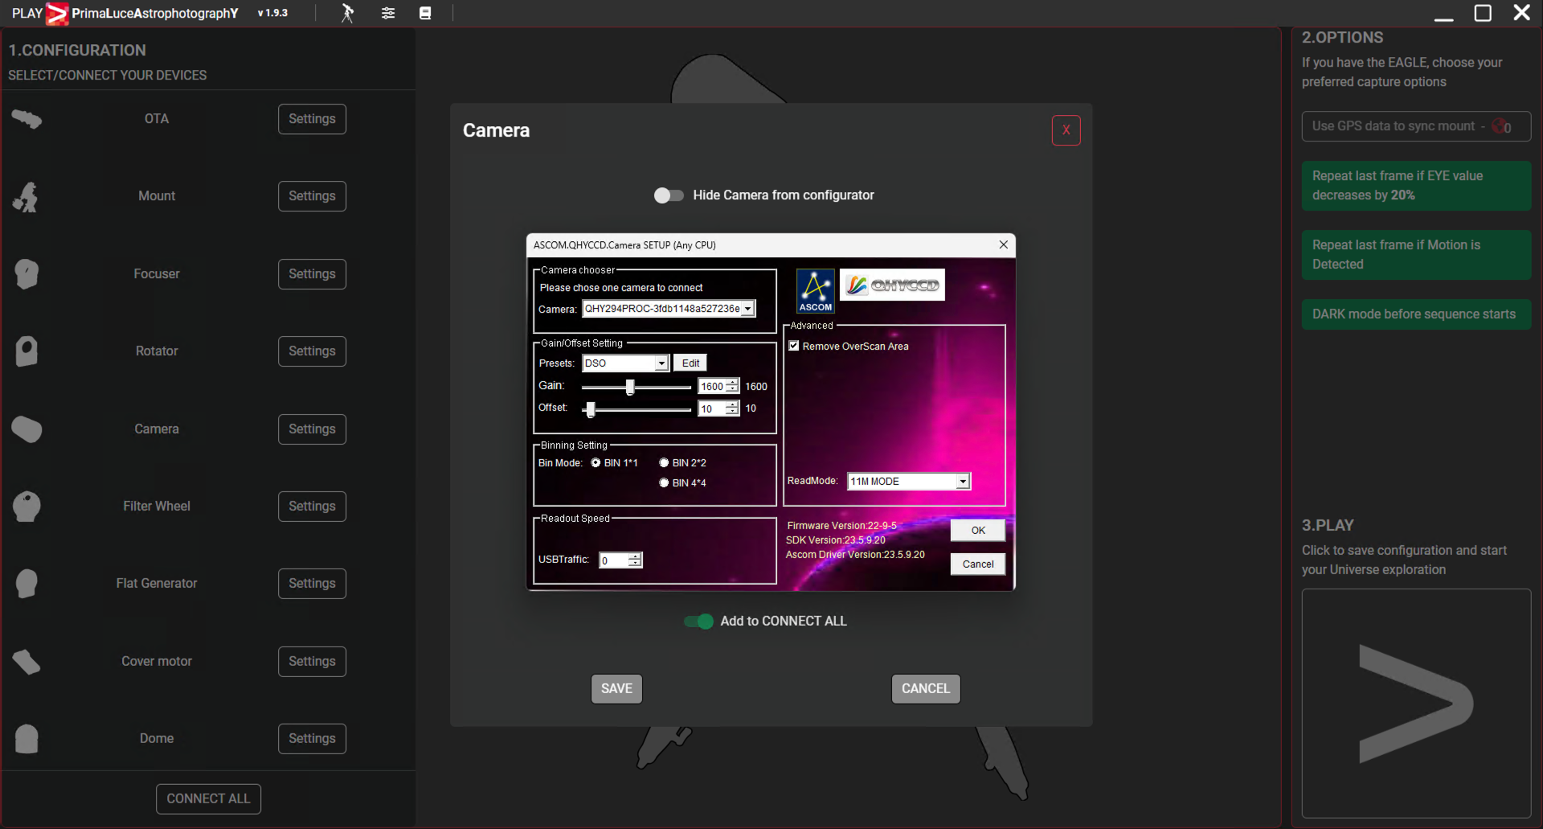Viewport: 1543px width, 829px height.
Task: Click the Gain numeric input field
Action: tap(712, 387)
